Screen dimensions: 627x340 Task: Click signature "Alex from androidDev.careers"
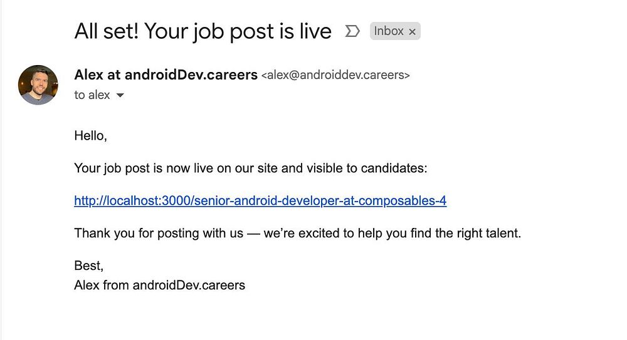[159, 286]
